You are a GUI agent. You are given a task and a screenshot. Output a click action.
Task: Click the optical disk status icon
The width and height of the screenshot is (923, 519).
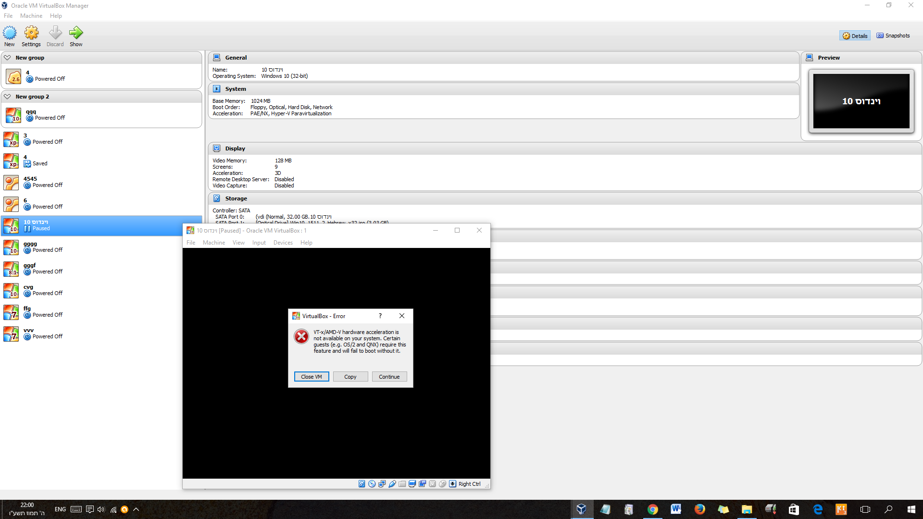pos(372,484)
